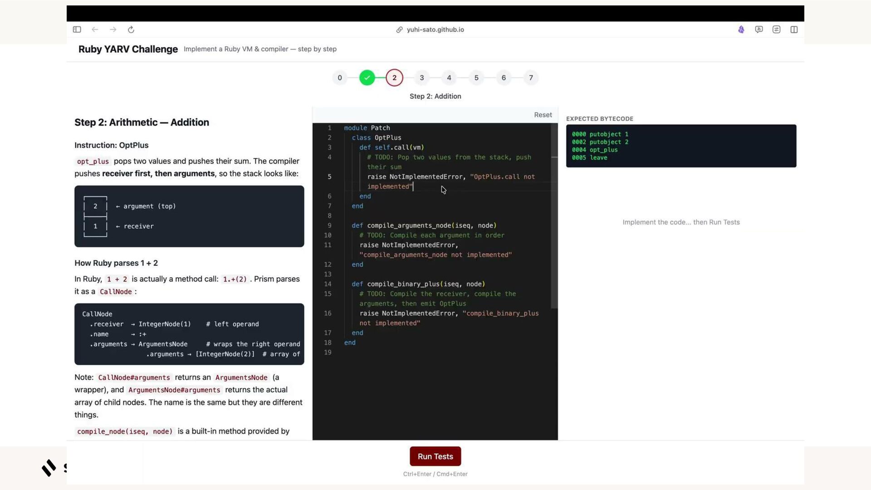
Task: Open step 7 in the stepper
Action: (531, 78)
